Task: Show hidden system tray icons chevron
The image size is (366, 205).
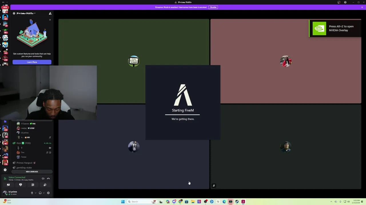Action: pyautogui.click(x=331, y=202)
